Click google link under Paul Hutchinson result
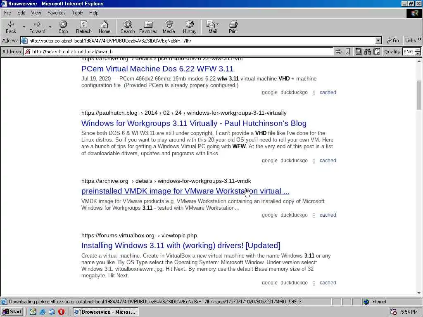 click(x=269, y=161)
